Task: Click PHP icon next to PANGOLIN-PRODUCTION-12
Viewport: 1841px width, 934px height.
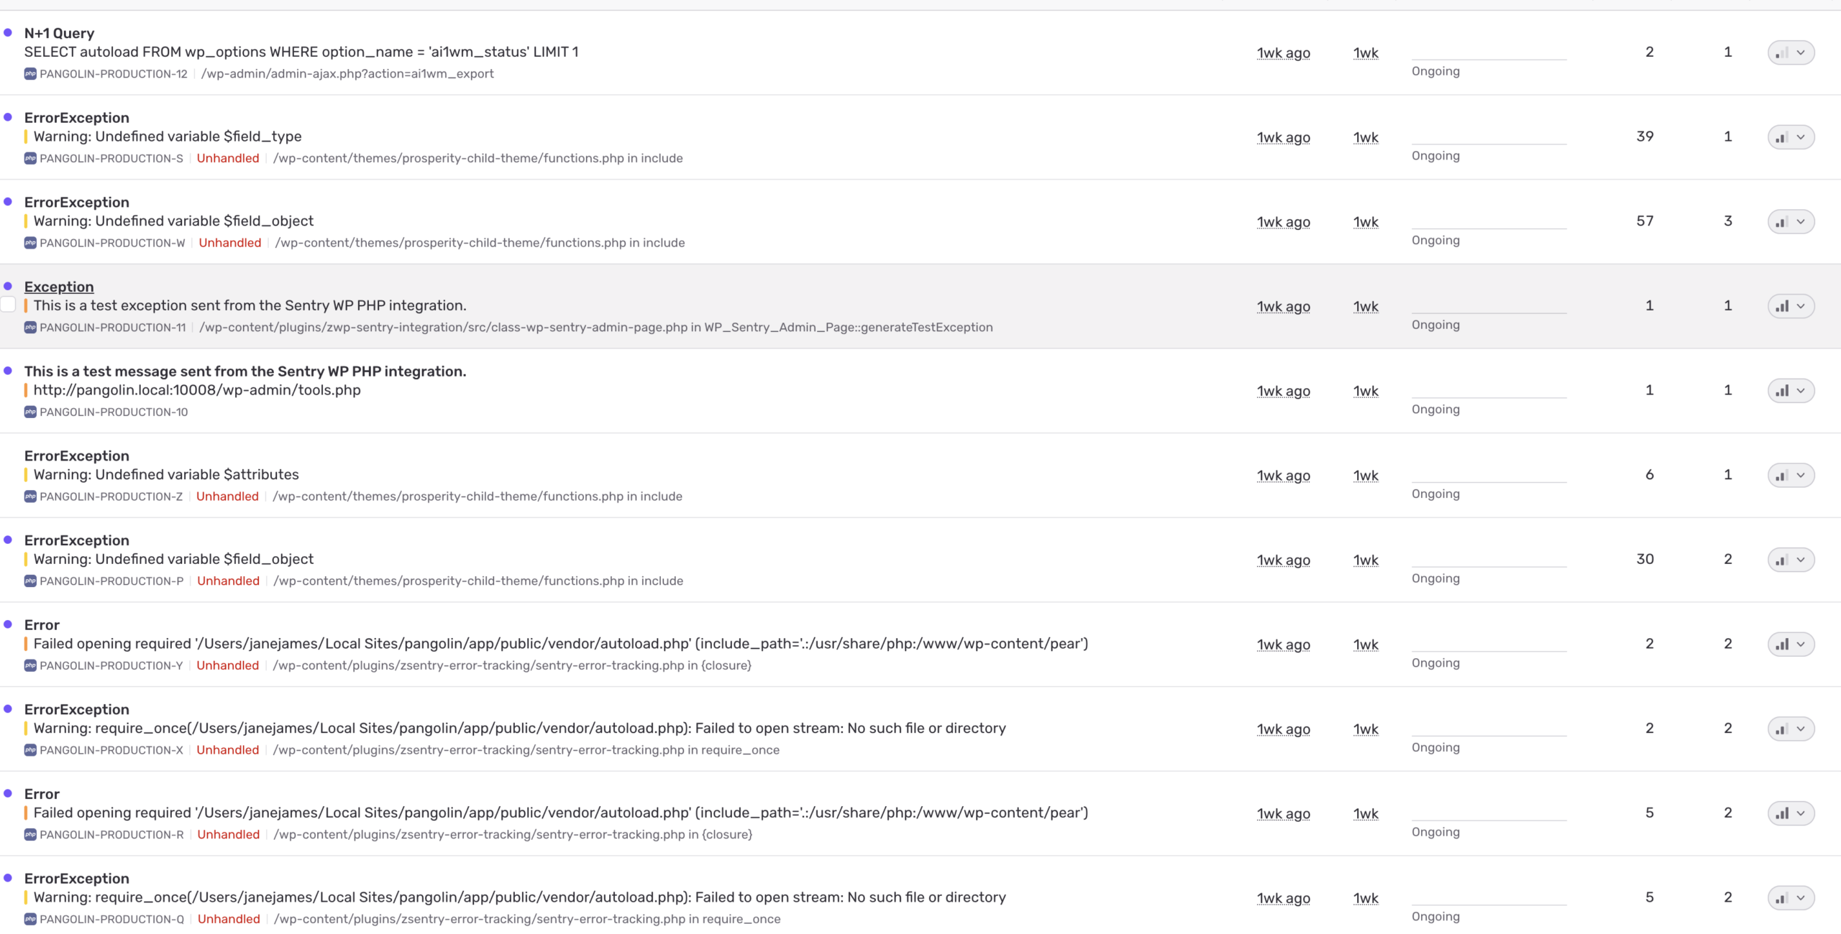Action: 30,74
